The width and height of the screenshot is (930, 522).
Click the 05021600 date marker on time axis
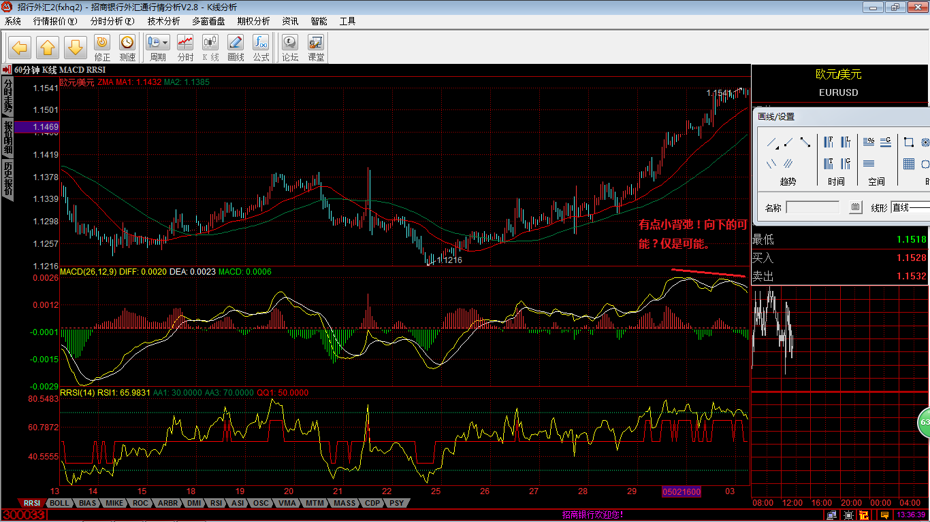pyautogui.click(x=682, y=491)
